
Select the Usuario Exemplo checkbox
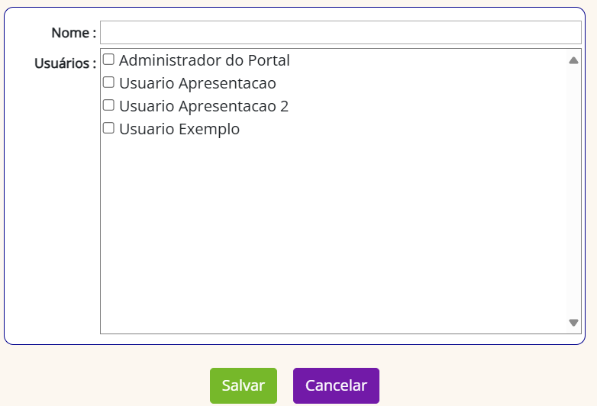pyautogui.click(x=108, y=128)
